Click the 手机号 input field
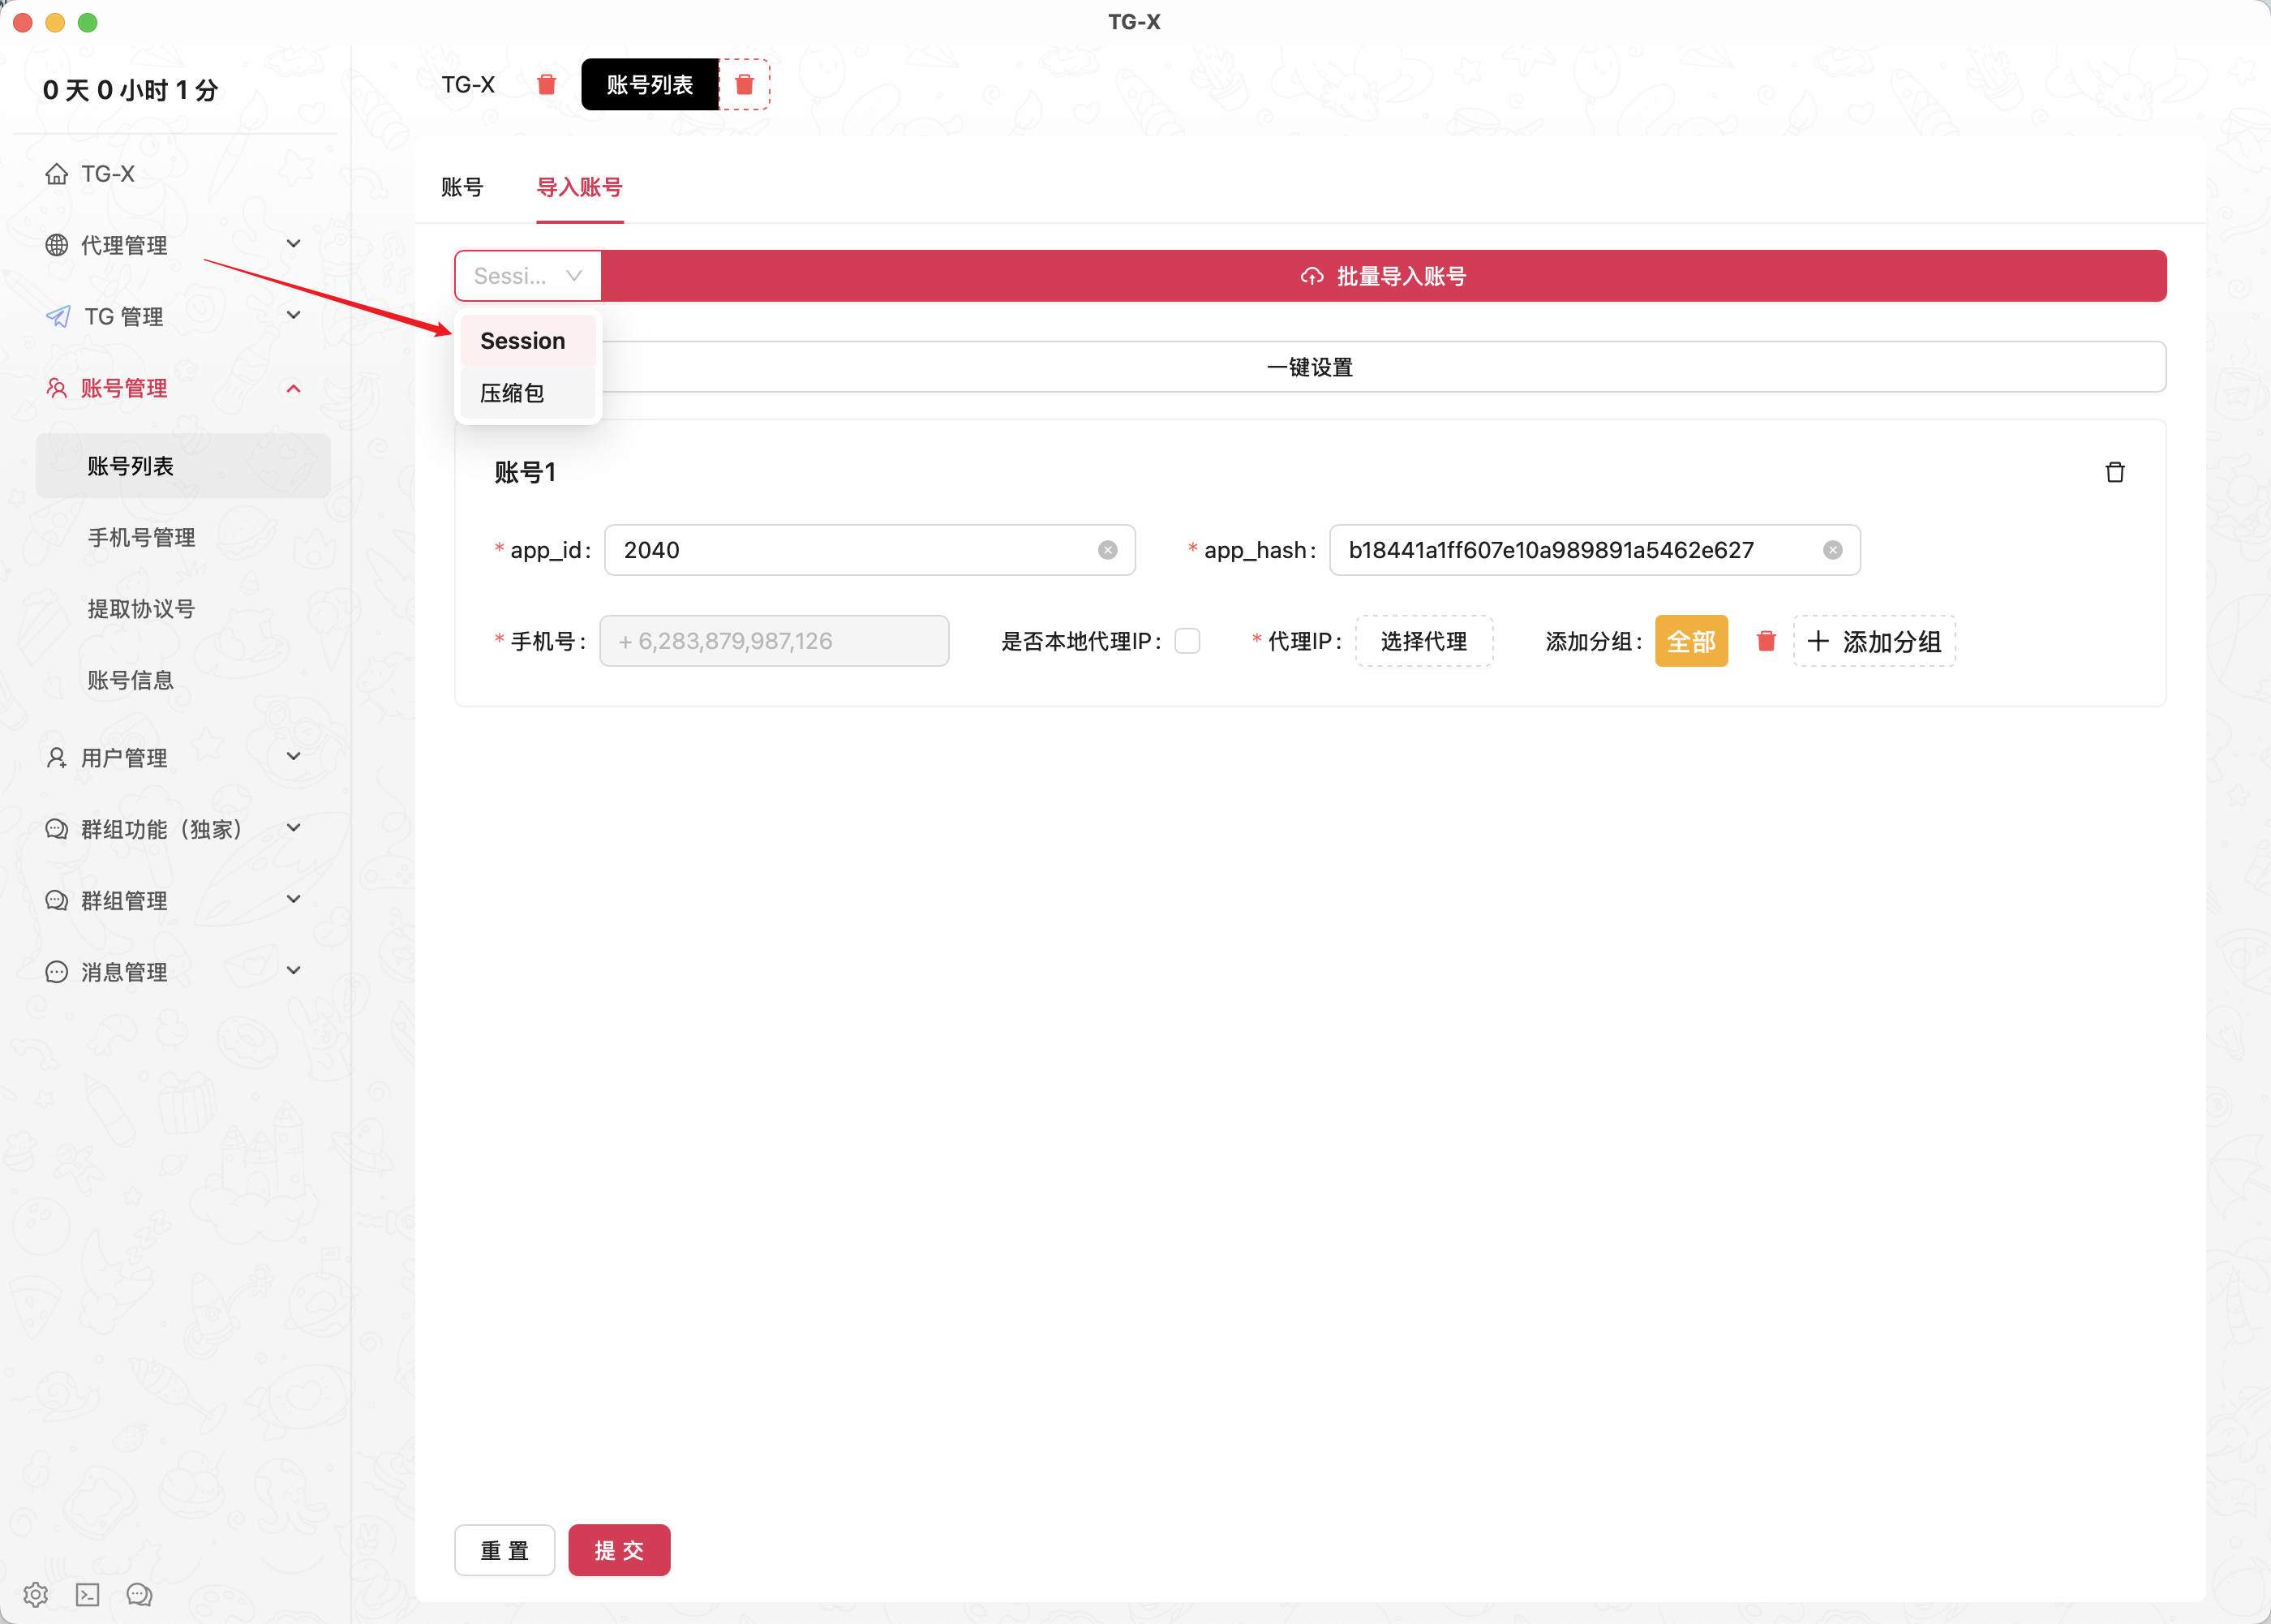 [x=774, y=641]
